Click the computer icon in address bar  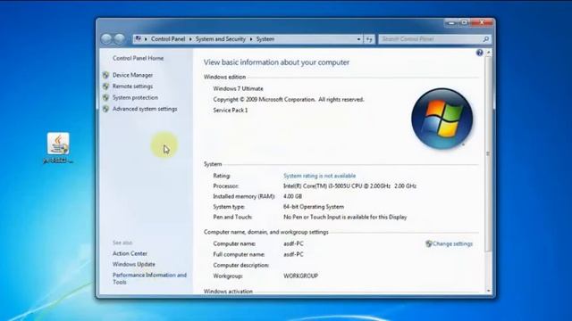coord(139,38)
